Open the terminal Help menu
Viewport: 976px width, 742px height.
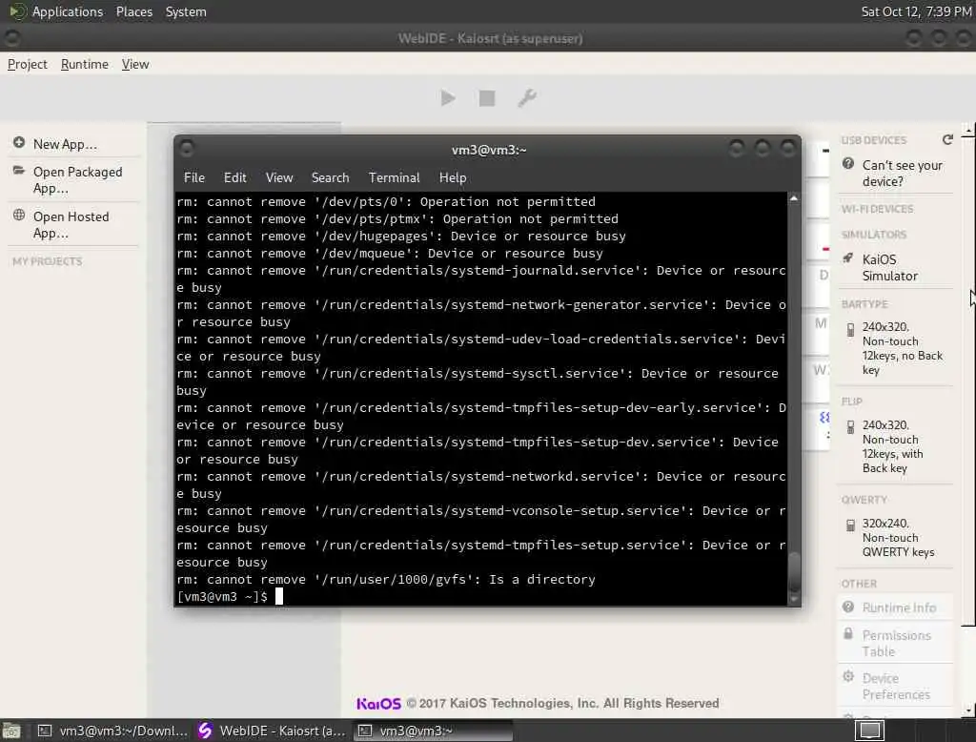tap(453, 177)
